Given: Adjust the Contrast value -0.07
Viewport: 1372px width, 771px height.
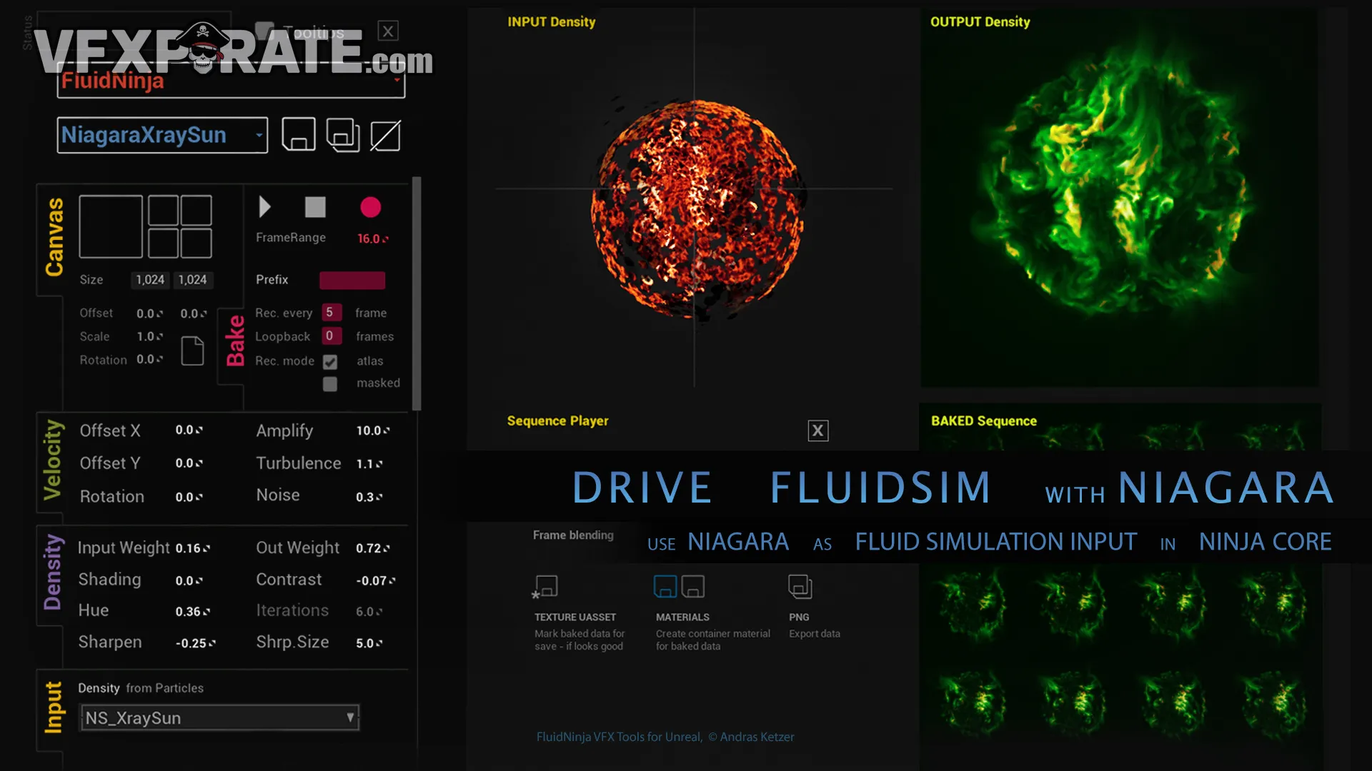Looking at the screenshot, I should [376, 581].
